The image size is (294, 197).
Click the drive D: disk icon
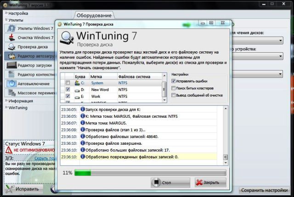point(77,90)
